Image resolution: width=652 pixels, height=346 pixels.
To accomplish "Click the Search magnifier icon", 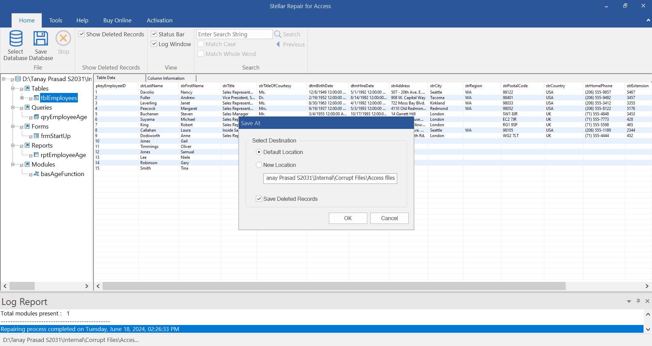I will point(278,34).
